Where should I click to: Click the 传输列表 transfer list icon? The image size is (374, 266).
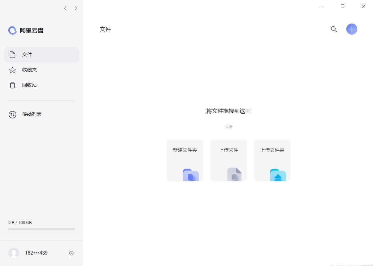(x=12, y=114)
